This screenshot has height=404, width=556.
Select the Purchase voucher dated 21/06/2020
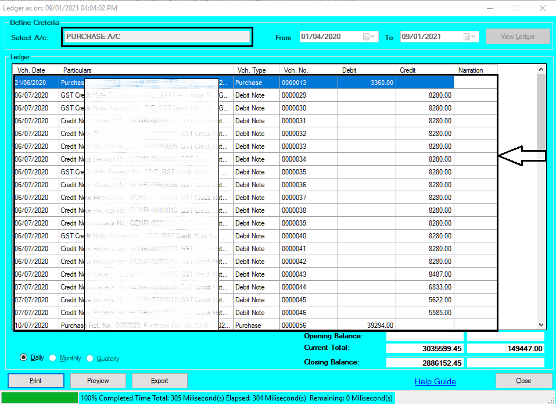coord(256,82)
